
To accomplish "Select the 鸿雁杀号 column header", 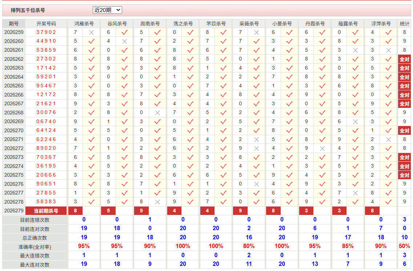I will tap(84, 24).
